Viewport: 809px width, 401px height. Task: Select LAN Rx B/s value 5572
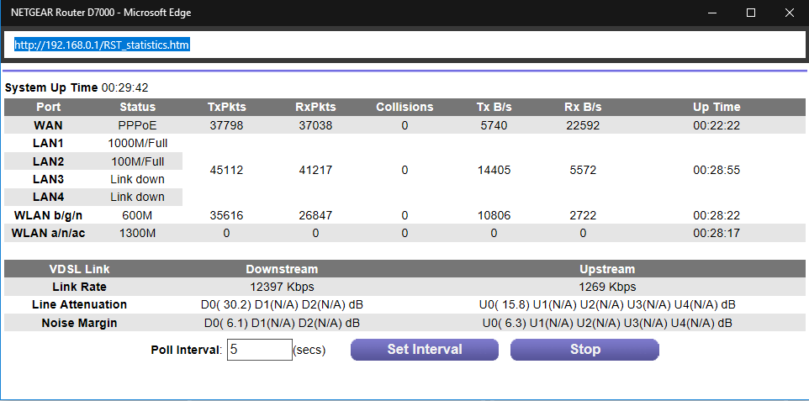pyautogui.click(x=583, y=170)
